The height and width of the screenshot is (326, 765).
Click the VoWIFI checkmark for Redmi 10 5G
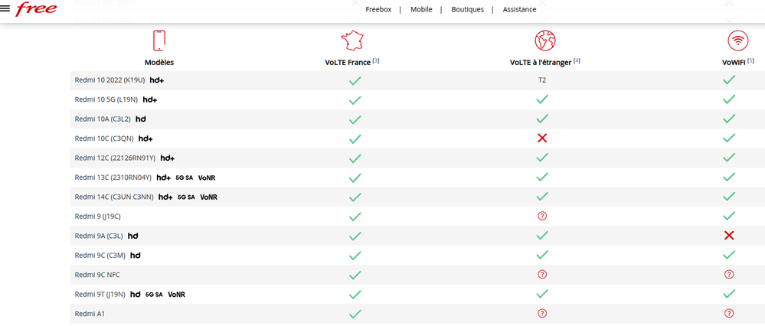(x=729, y=99)
